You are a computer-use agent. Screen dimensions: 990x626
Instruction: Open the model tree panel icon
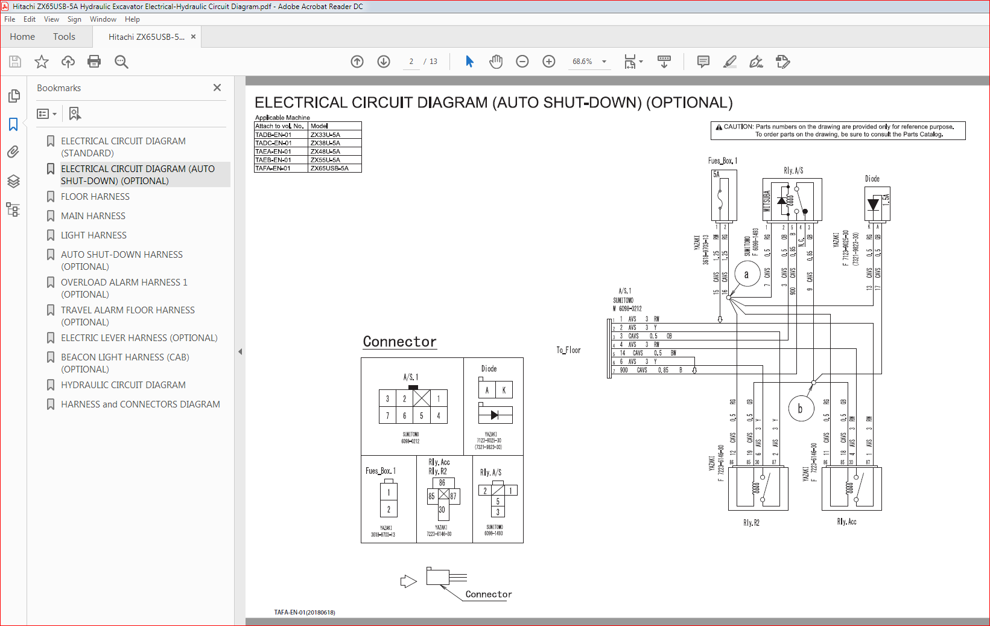tap(13, 209)
